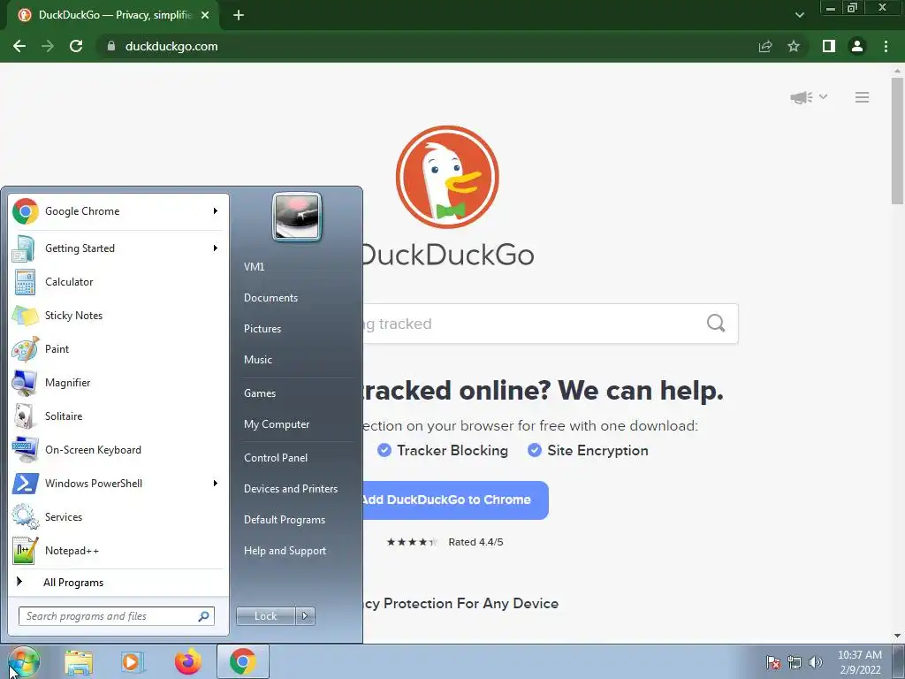Click the page vertical scrollbar thumb
905x679 pixels.
pyautogui.click(x=897, y=141)
